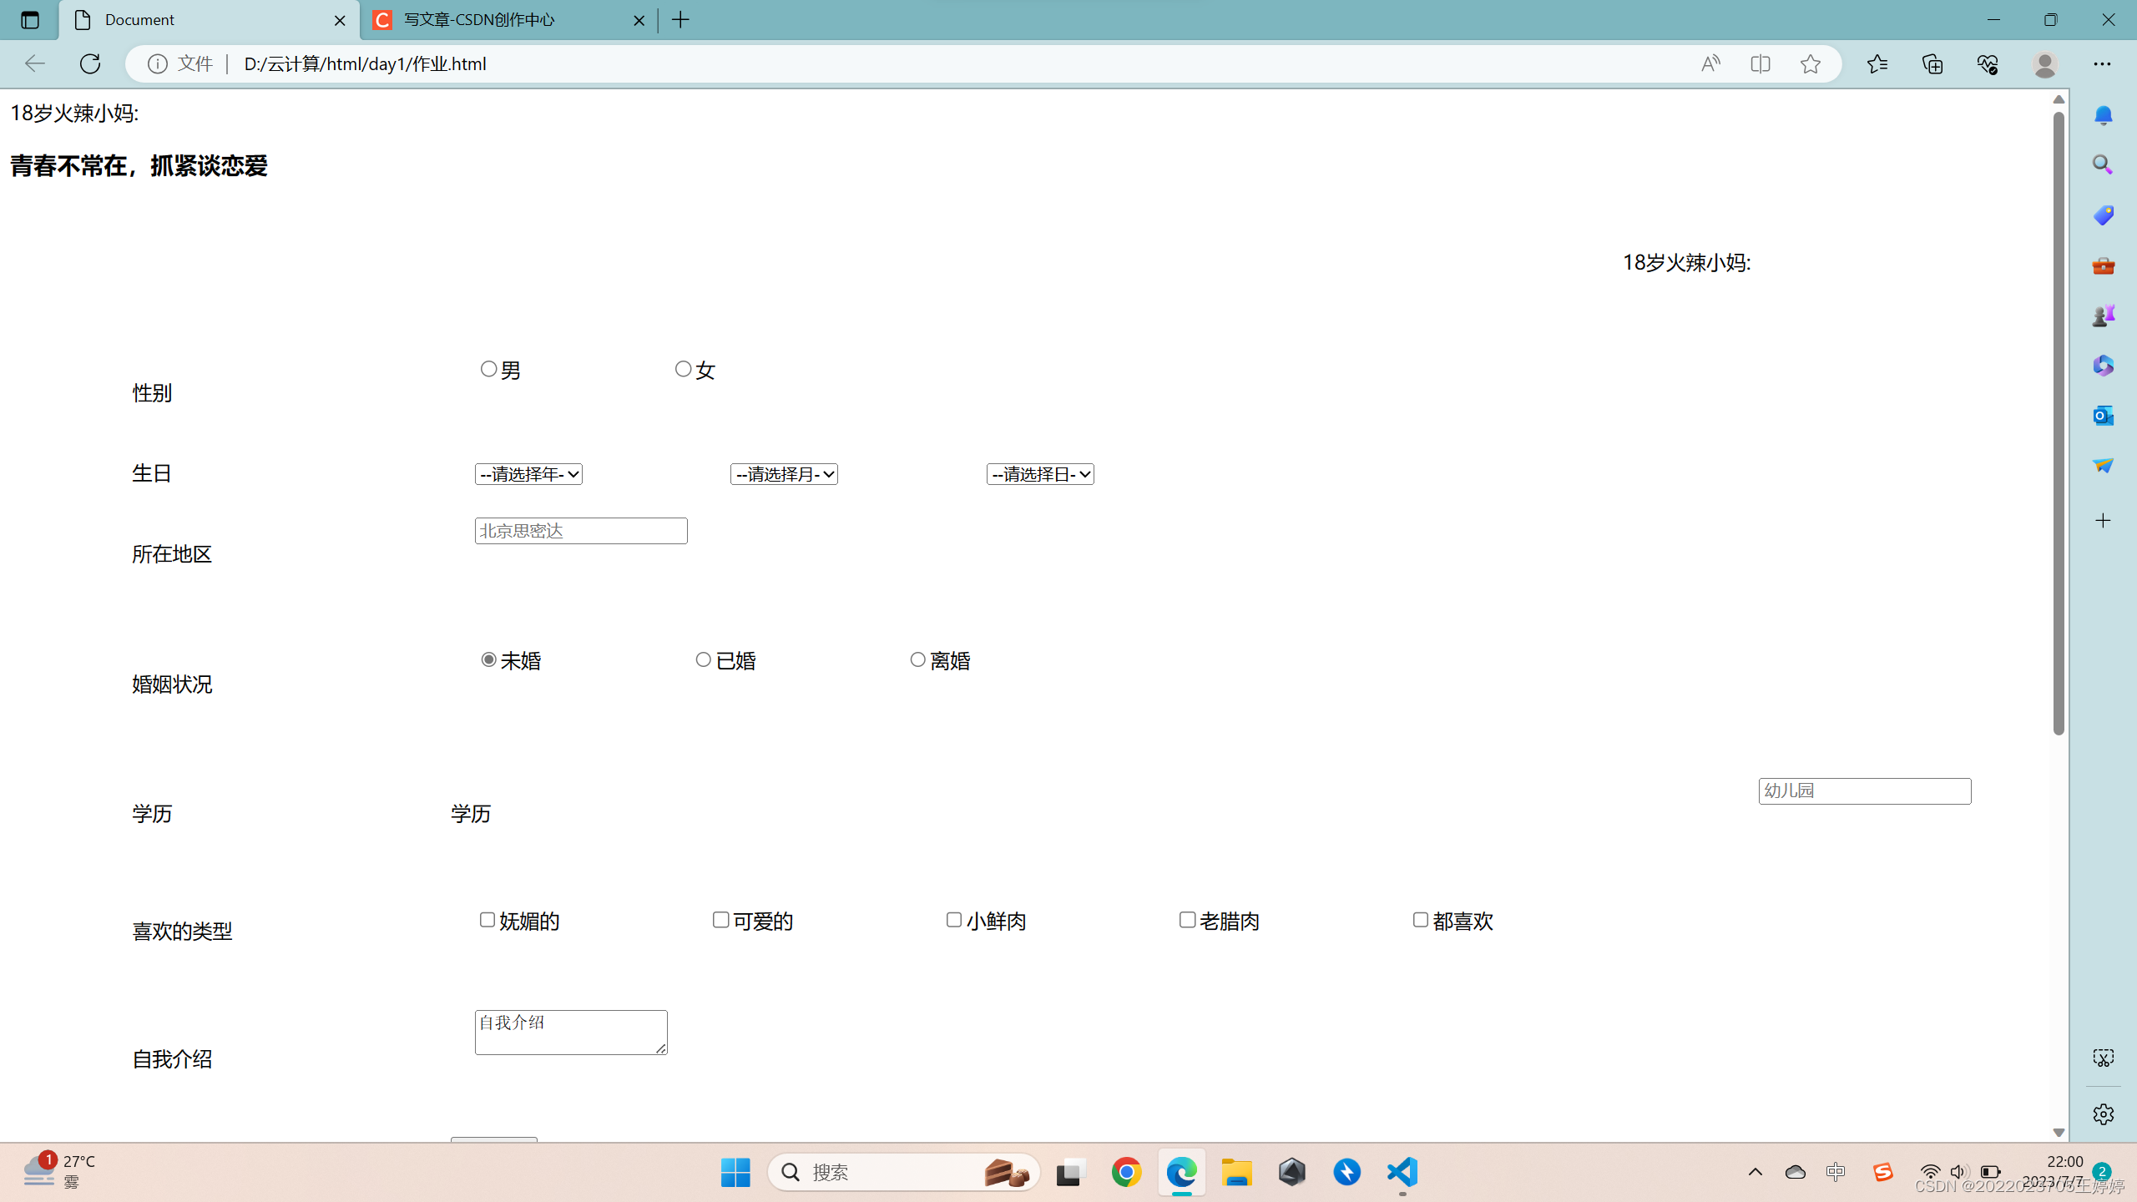Screen dimensions: 2137x1202
Task: Select the 已婚 marital status option
Action: click(x=702, y=659)
